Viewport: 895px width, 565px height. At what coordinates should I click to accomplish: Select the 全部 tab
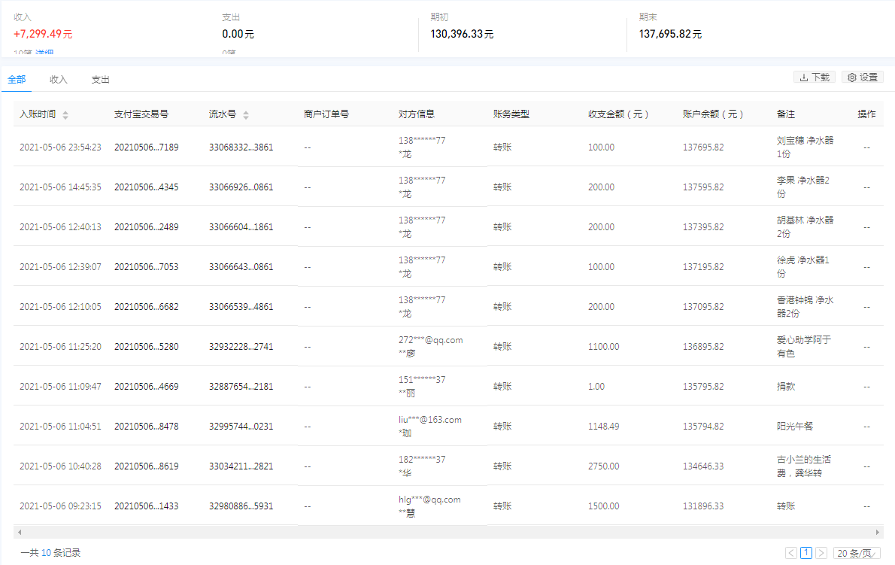[17, 78]
